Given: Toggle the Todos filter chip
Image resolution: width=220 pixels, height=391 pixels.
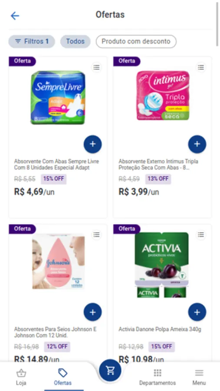Looking at the screenshot, I should (x=75, y=41).
